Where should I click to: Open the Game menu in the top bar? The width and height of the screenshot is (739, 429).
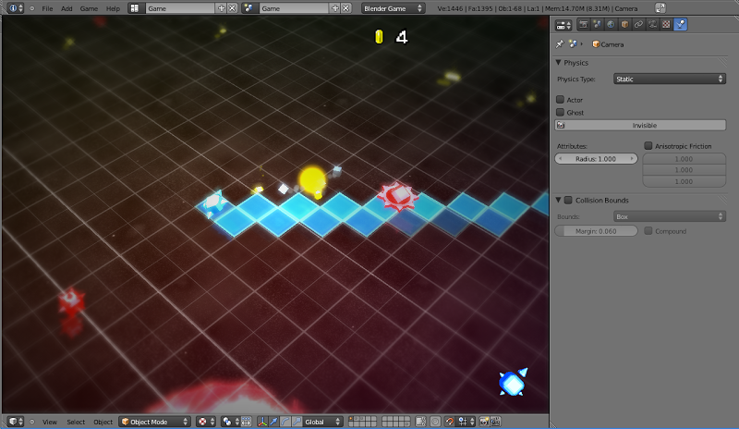[89, 8]
